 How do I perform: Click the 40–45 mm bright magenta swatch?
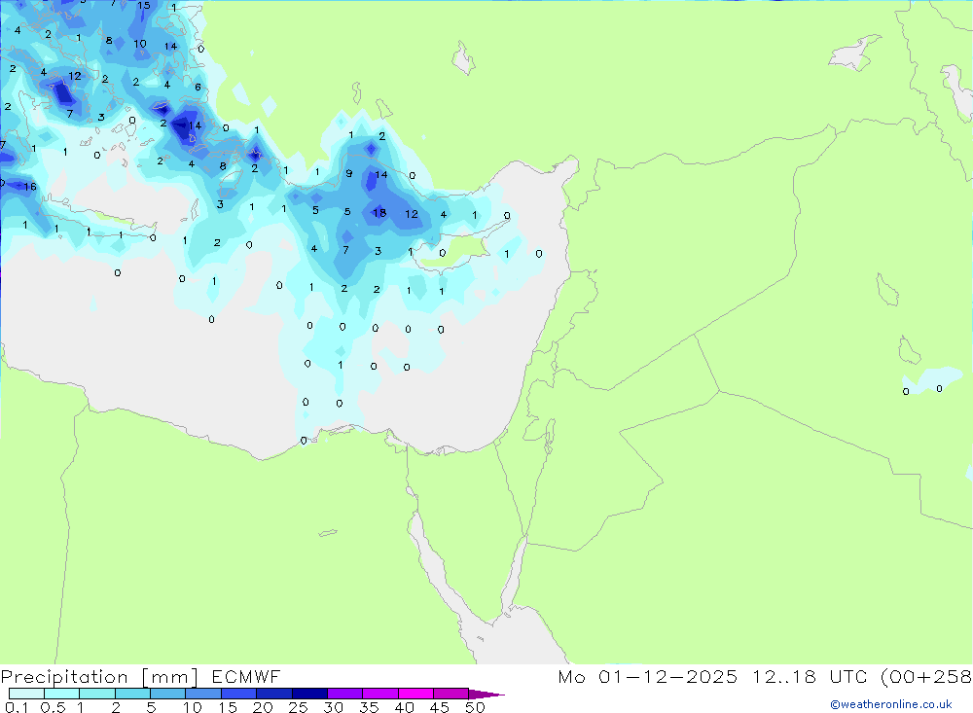tap(415, 694)
